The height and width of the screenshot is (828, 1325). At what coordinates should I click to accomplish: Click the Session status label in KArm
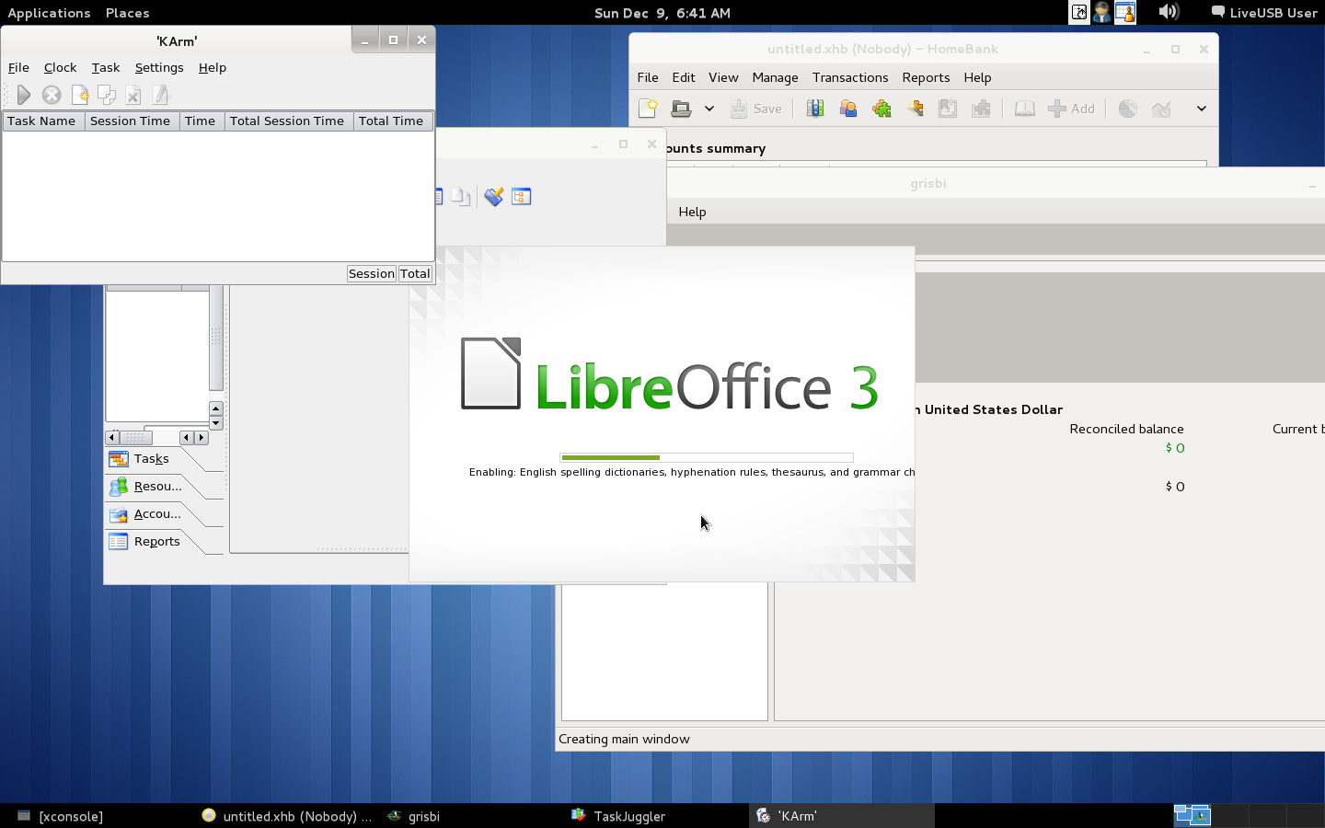372,273
